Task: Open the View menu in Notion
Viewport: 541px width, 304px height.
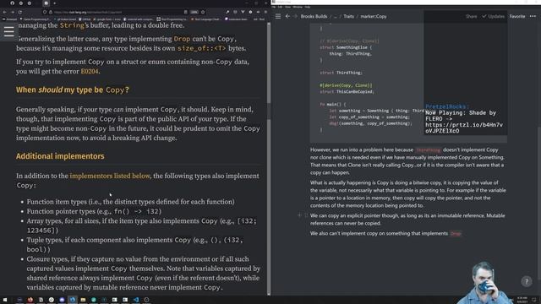Action: pos(287,7)
